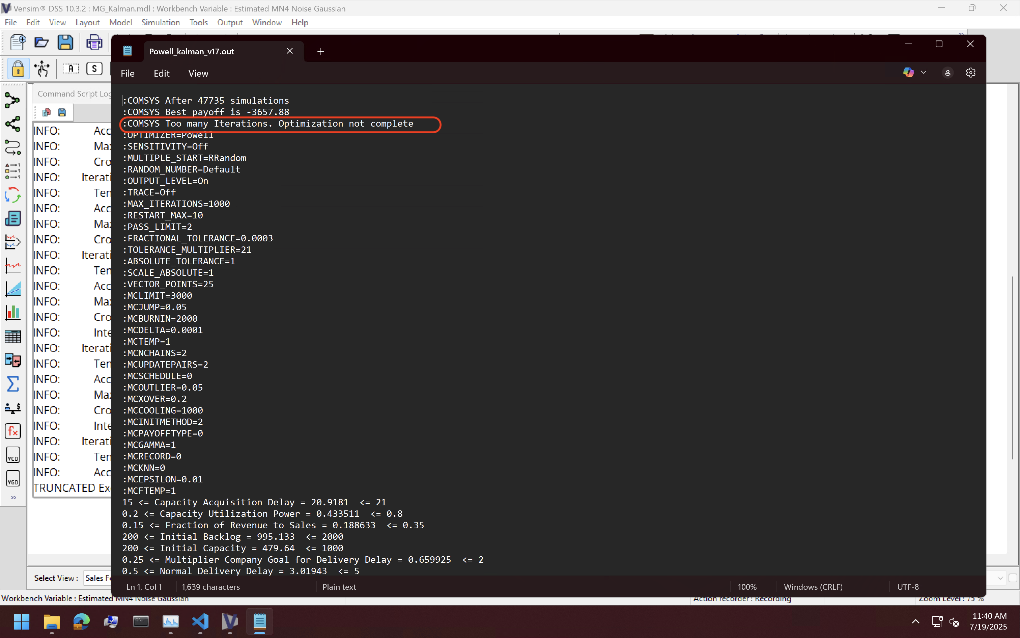Save the model using the floppy disk icon
Viewport: 1020px width, 638px height.
(65, 42)
